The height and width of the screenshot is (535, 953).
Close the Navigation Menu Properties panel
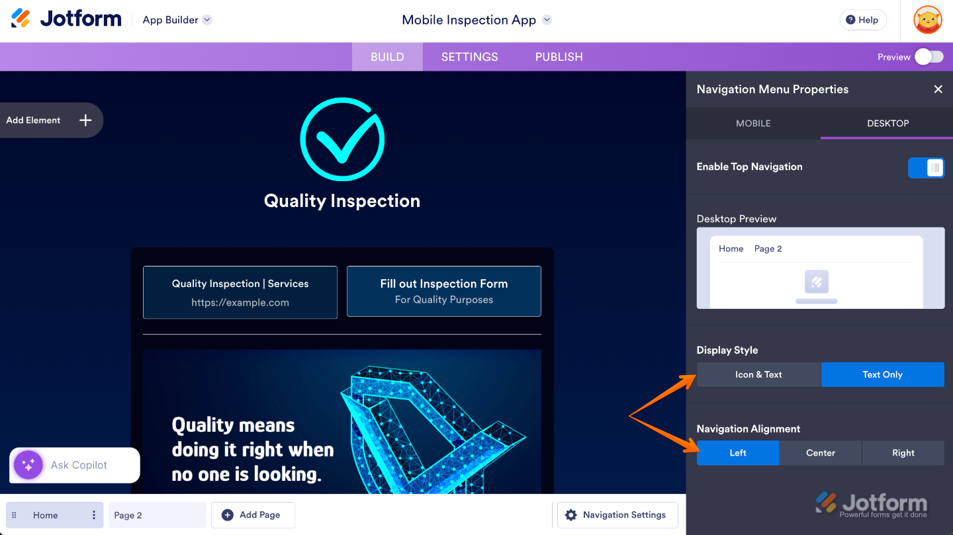pyautogui.click(x=938, y=89)
